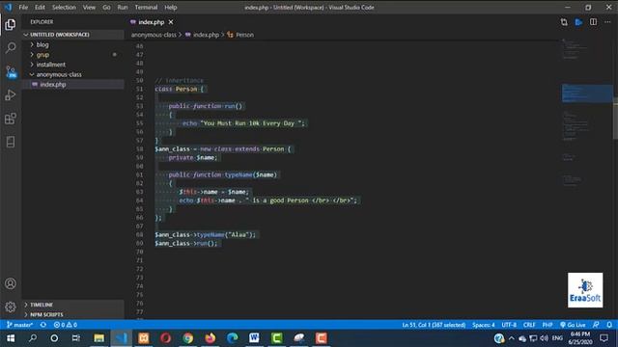Open the Source Control view
Viewport: 618px width, 347px height.
click(11, 71)
